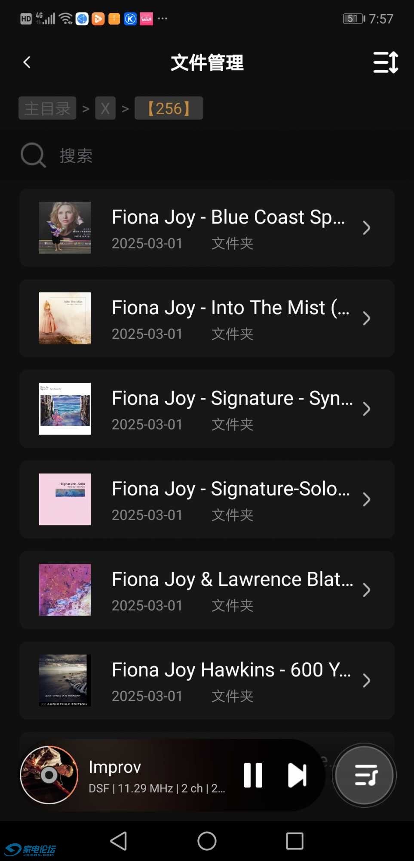Open the playlist queue button
The height and width of the screenshot is (861, 414).
[x=365, y=775]
